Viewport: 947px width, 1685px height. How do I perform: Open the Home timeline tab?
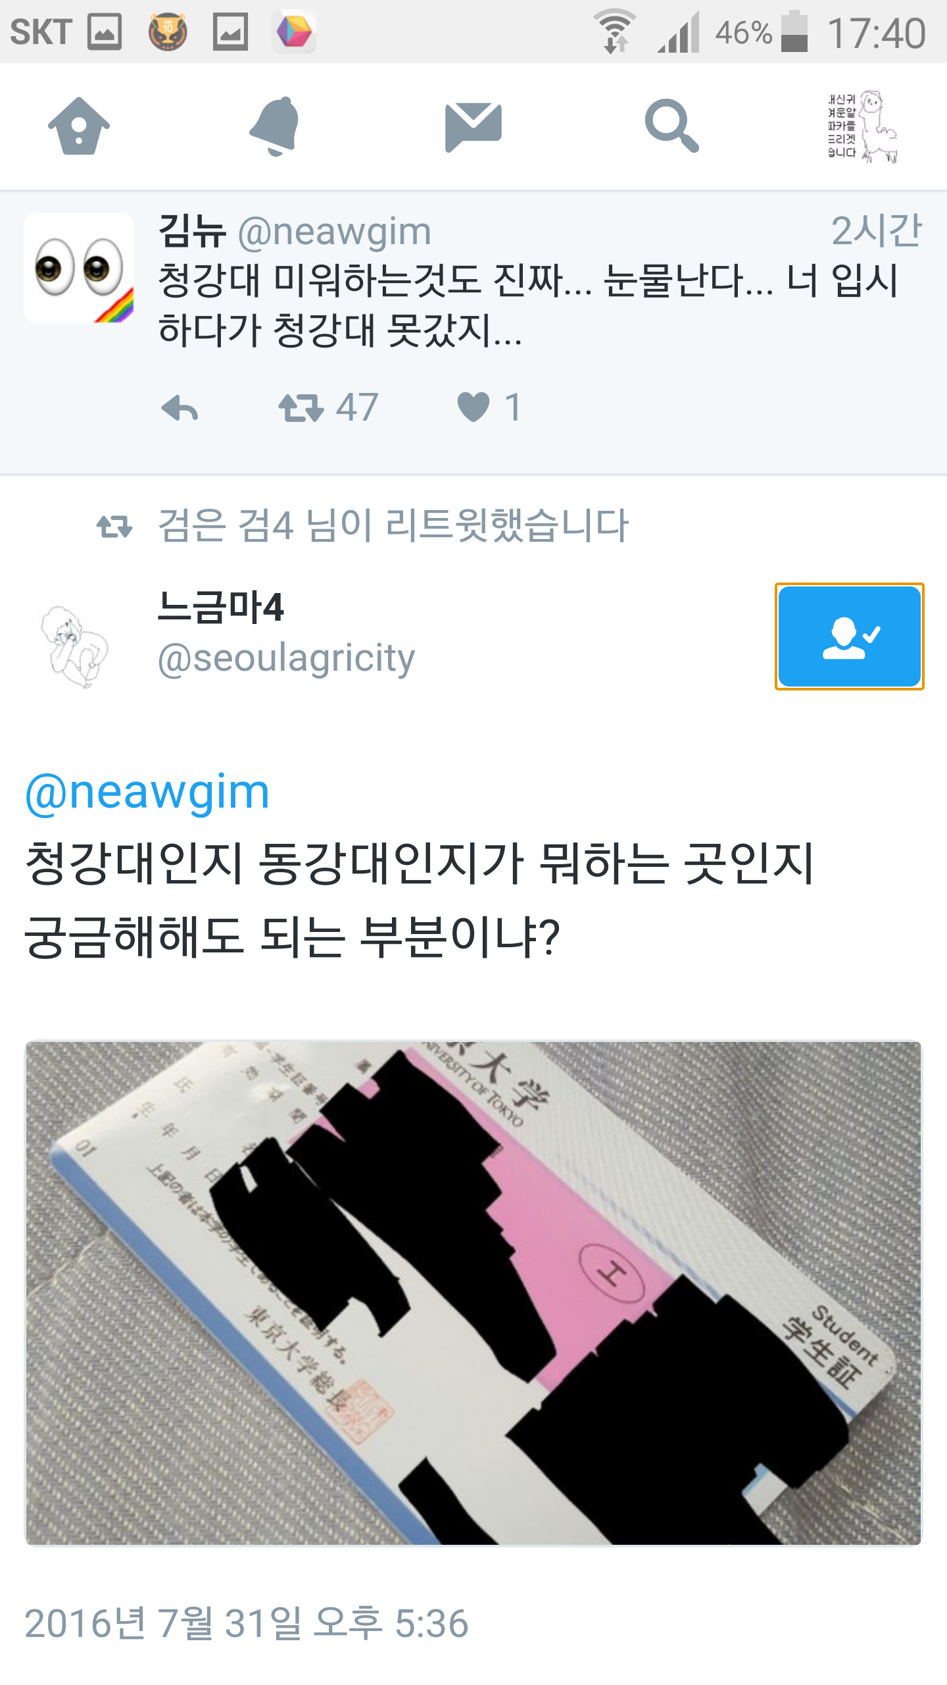(79, 125)
